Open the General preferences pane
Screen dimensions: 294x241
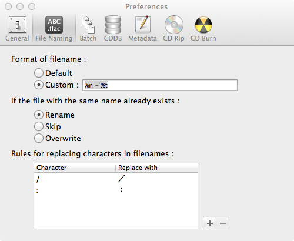click(x=17, y=28)
